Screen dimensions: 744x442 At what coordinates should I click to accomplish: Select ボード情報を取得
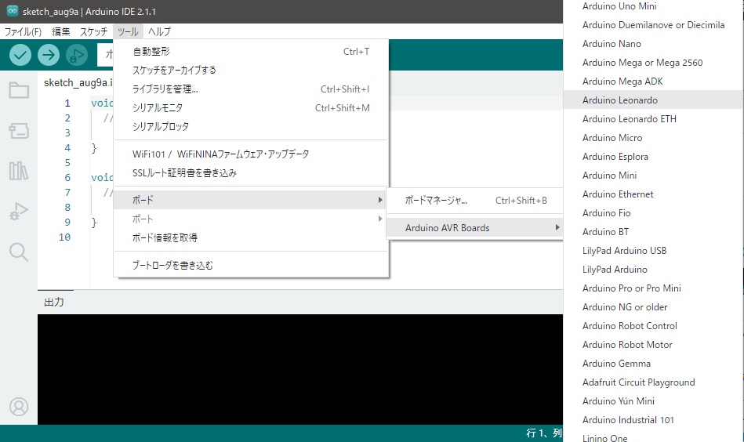[251, 237]
